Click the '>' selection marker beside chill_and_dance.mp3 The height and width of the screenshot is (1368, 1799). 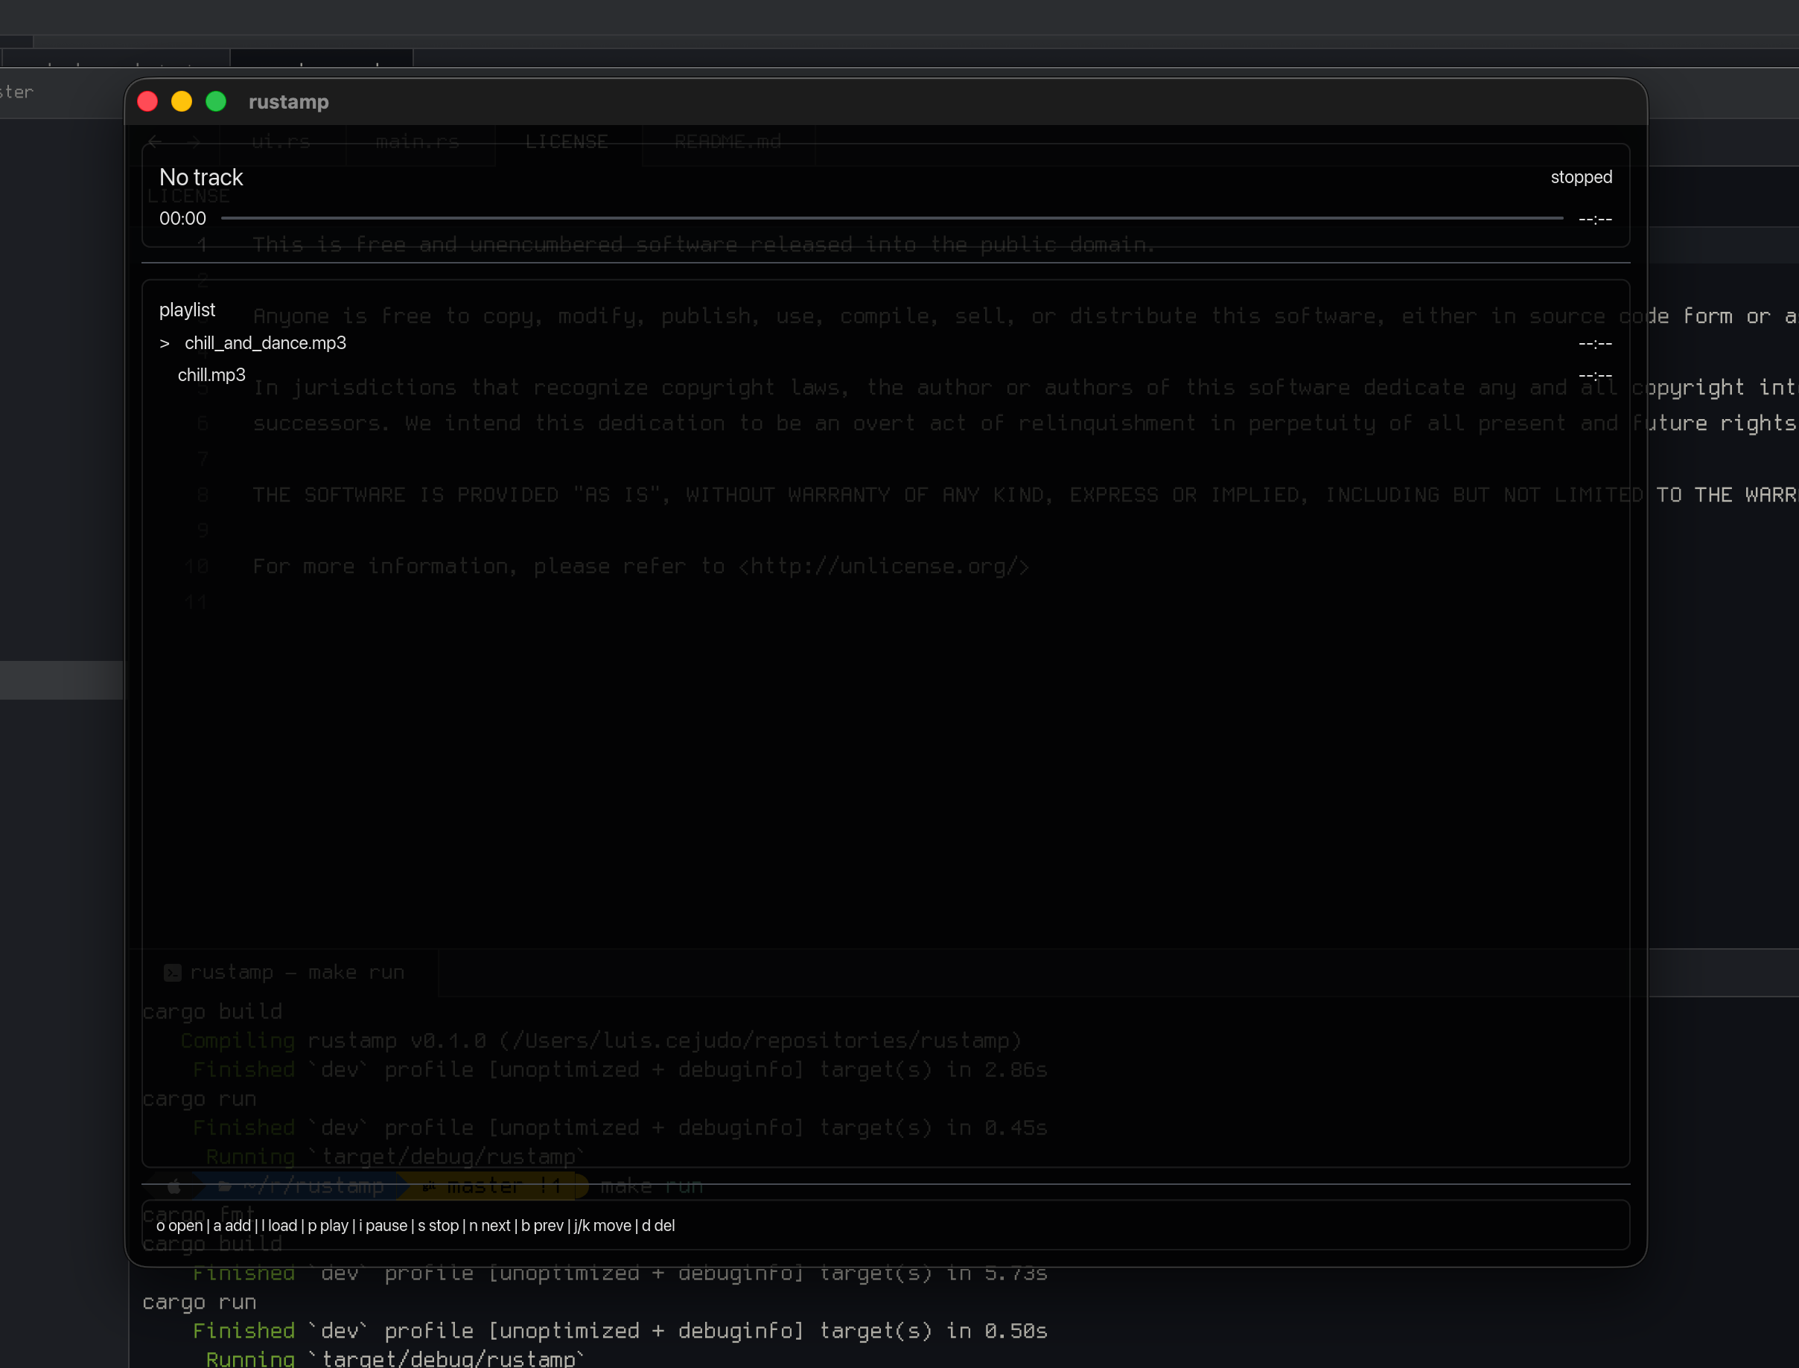(x=165, y=344)
